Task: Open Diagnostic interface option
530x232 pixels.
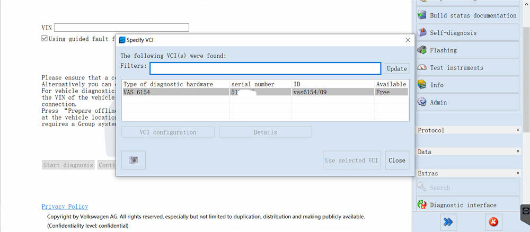Action: [x=468, y=204]
